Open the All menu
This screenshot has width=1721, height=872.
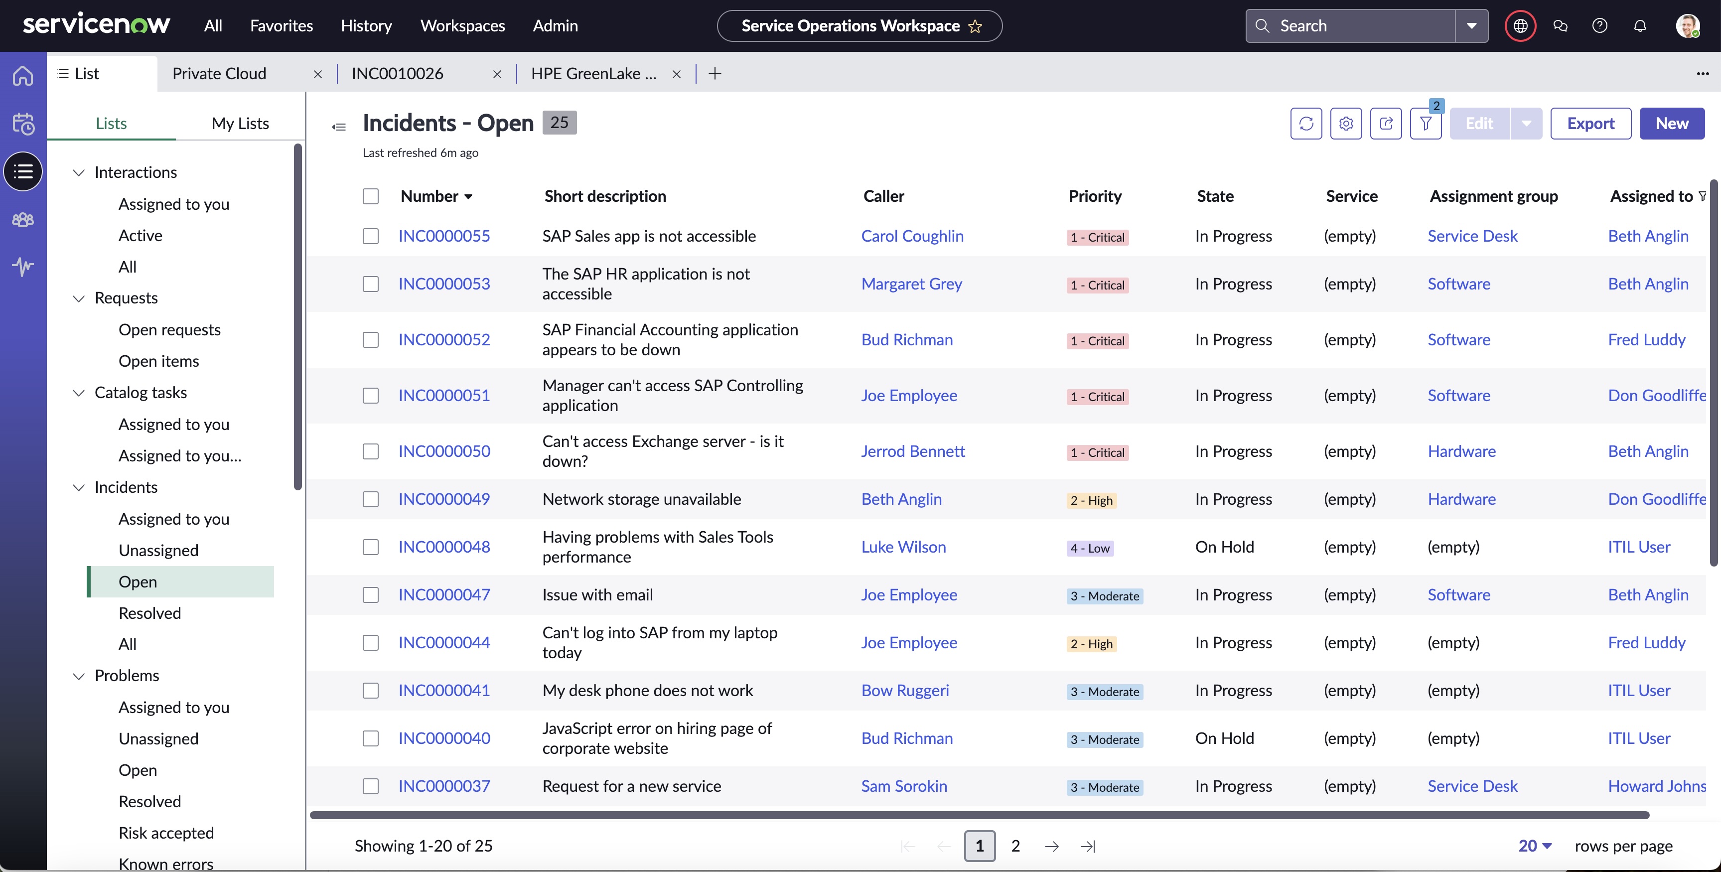click(x=213, y=26)
